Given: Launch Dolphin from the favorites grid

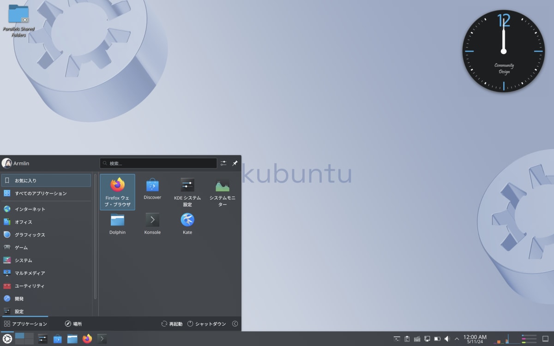Looking at the screenshot, I should click(x=117, y=224).
